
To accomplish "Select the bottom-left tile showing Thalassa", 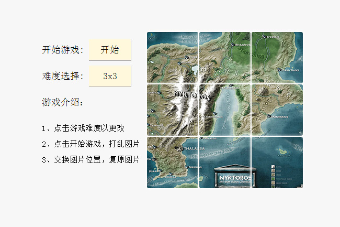I will point(173,163).
